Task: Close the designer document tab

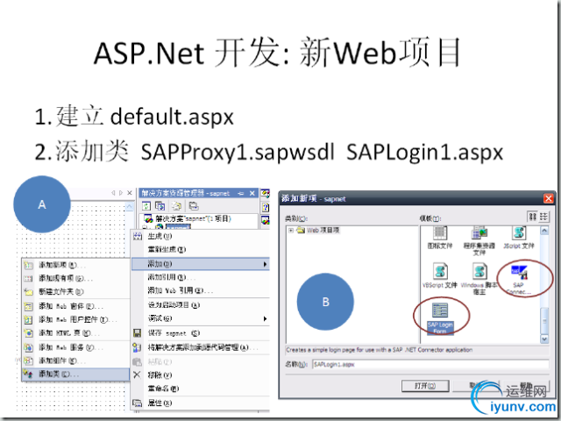Action: [x=130, y=193]
